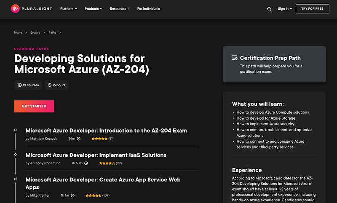337x203 pixels.
Task: Go to Browse in the breadcrumb
Action: click(35, 32)
